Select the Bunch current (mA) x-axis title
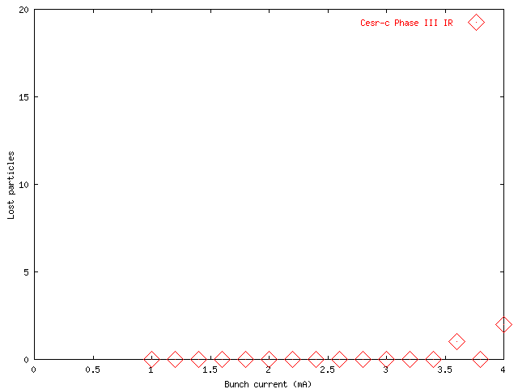Viewport: 518px width, 389px height. click(268, 384)
